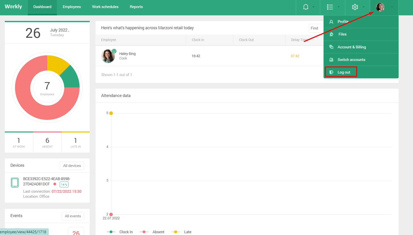Select the AT WORK counter tile
Image resolution: width=413 pixels, height=235 pixels.
(19, 143)
